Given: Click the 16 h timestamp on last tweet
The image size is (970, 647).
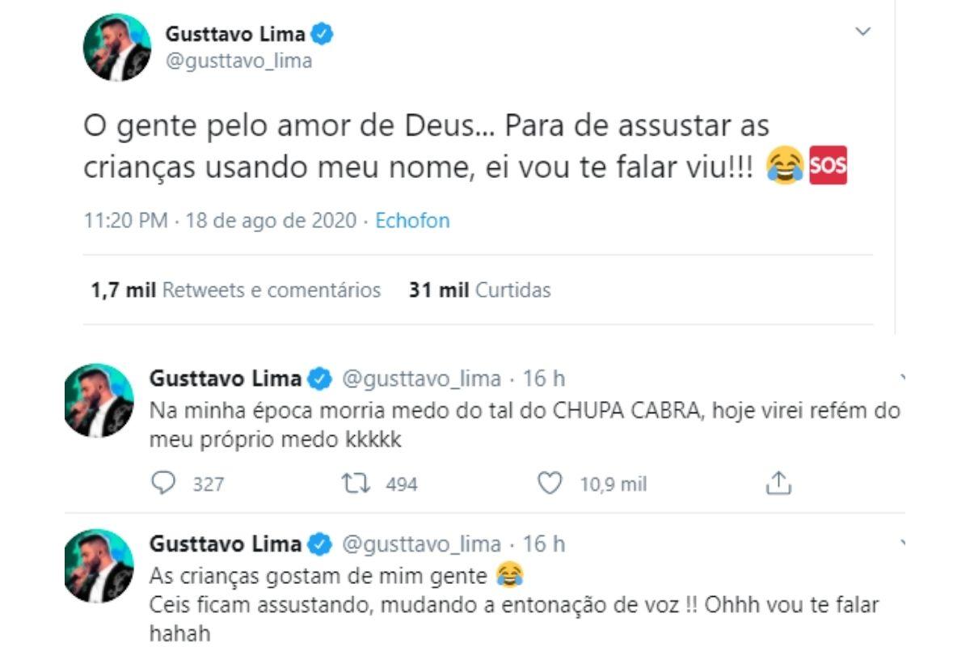Looking at the screenshot, I should (x=544, y=543).
